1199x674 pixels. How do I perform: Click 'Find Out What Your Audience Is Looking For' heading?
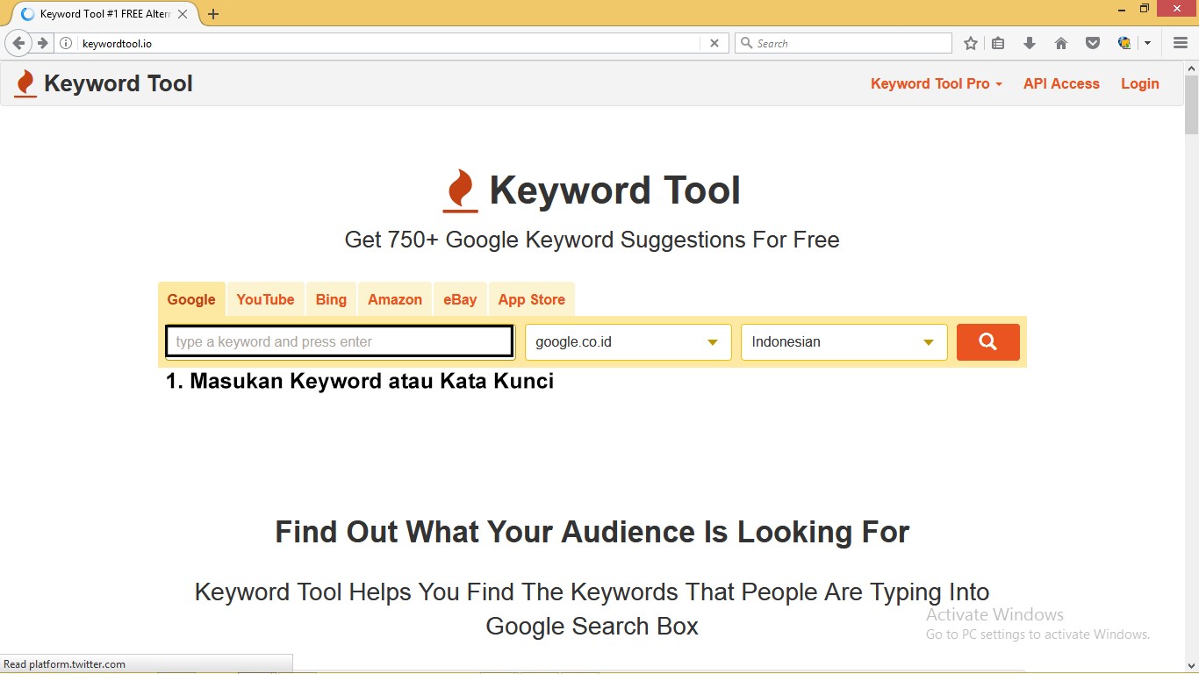point(592,532)
